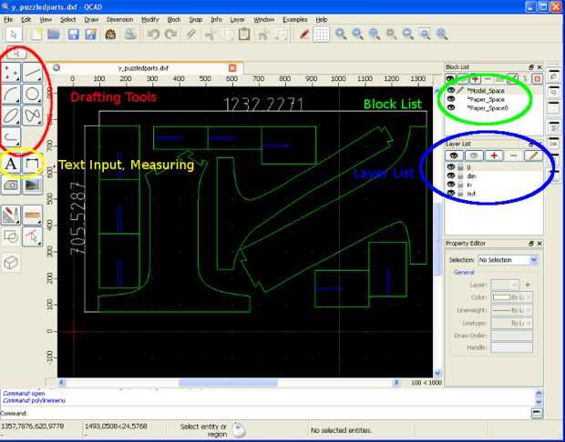565x442 pixels.
Task: Toggle visibility of layer dim
Action: pyautogui.click(x=451, y=176)
